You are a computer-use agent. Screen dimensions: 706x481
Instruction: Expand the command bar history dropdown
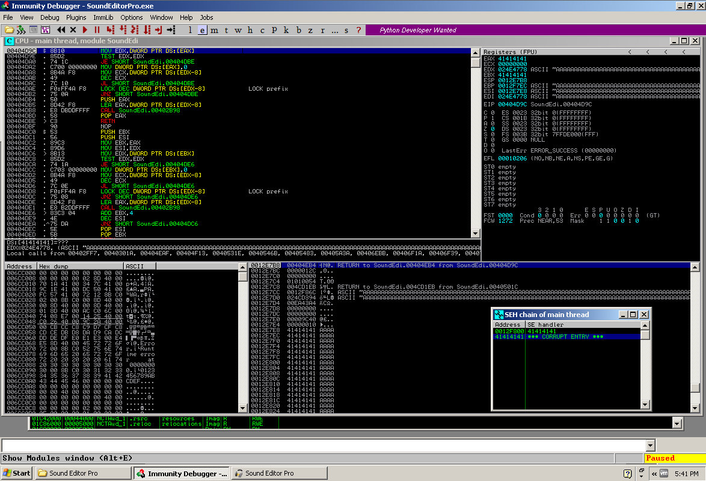coord(650,446)
